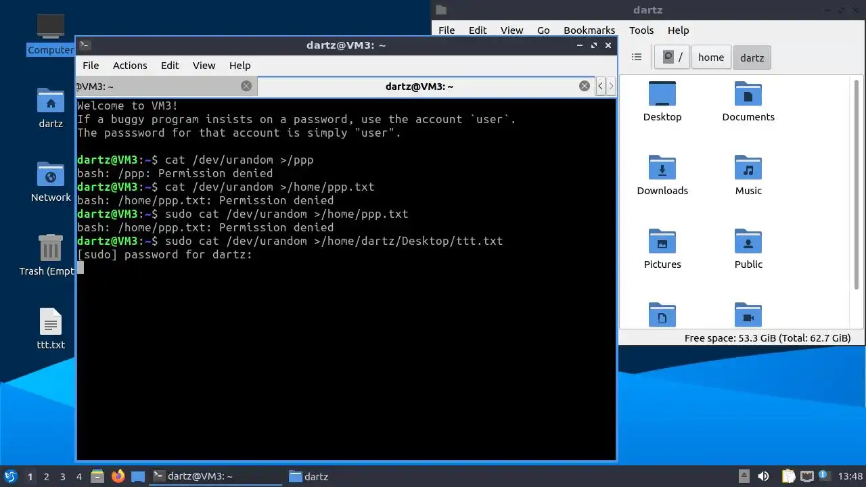866x487 pixels.
Task: Open the Templates folder with document icon
Action: pos(662,315)
